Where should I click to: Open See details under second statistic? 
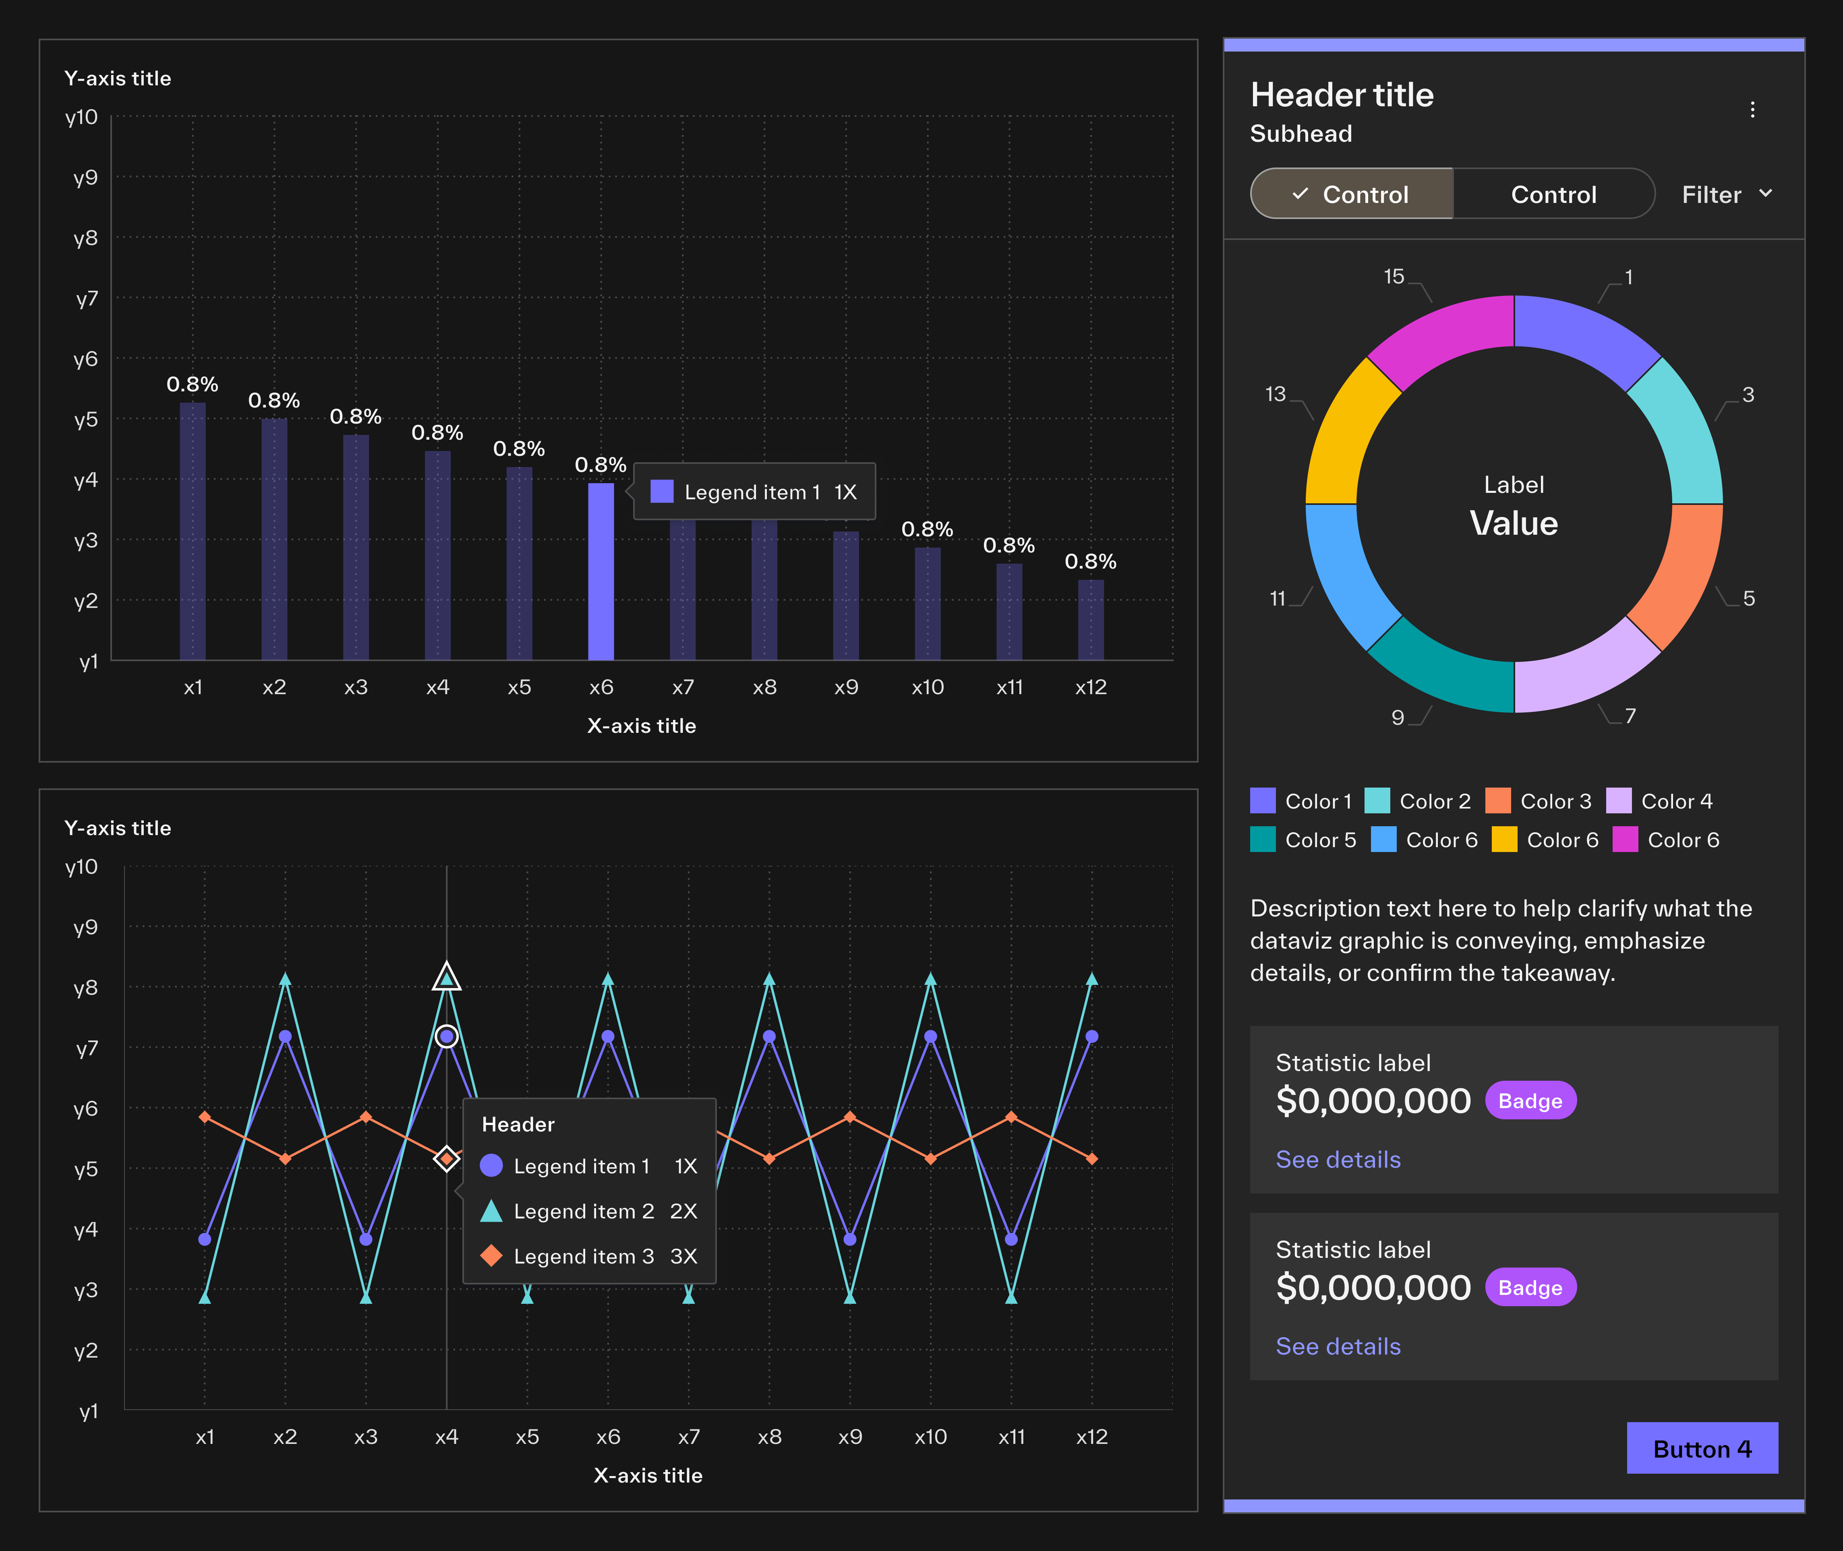(1338, 1346)
